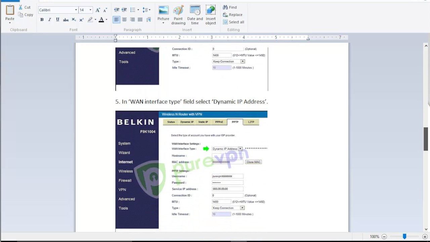Image resolution: width=430 pixels, height=242 pixels.
Task: Apply the text highlight color
Action: [90, 19]
